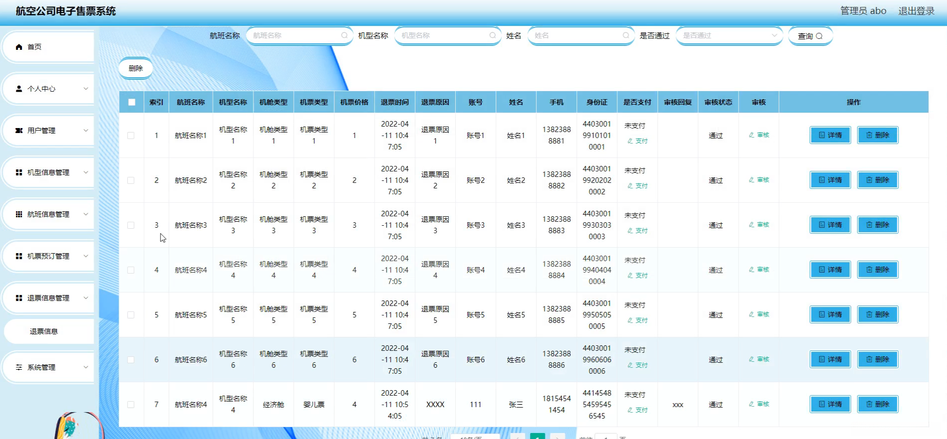Click search icon in 航班名称 field

(x=344, y=35)
